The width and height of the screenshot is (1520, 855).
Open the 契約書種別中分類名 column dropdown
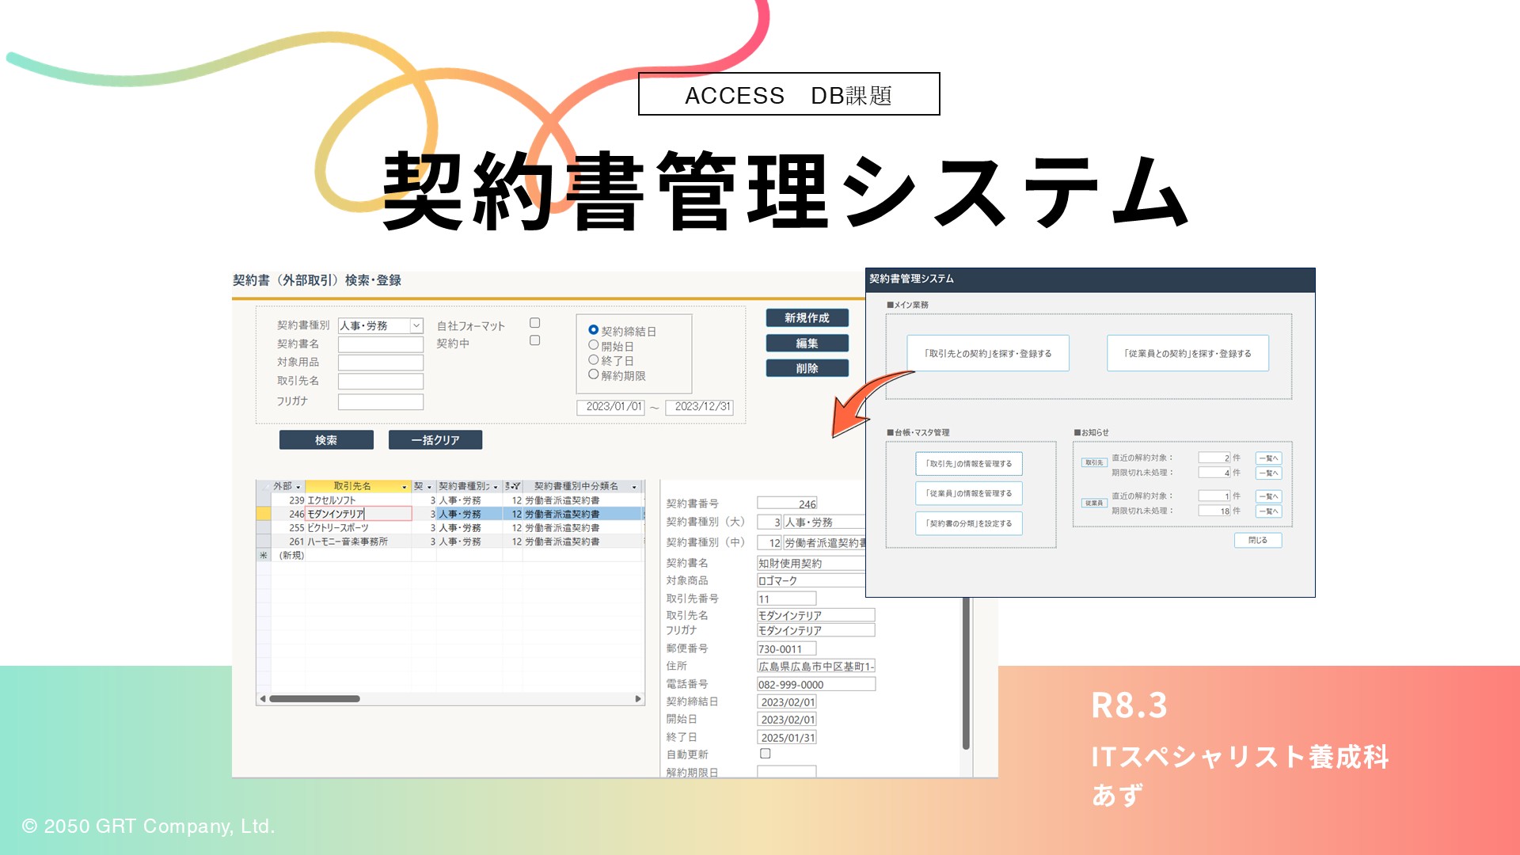[x=633, y=485]
